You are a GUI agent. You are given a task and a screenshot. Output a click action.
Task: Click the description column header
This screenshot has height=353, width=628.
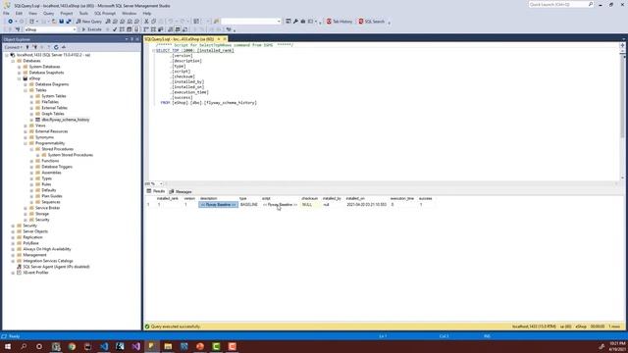click(x=208, y=198)
